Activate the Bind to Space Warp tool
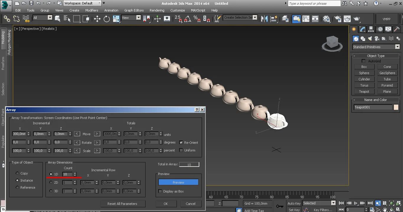 [26, 19]
